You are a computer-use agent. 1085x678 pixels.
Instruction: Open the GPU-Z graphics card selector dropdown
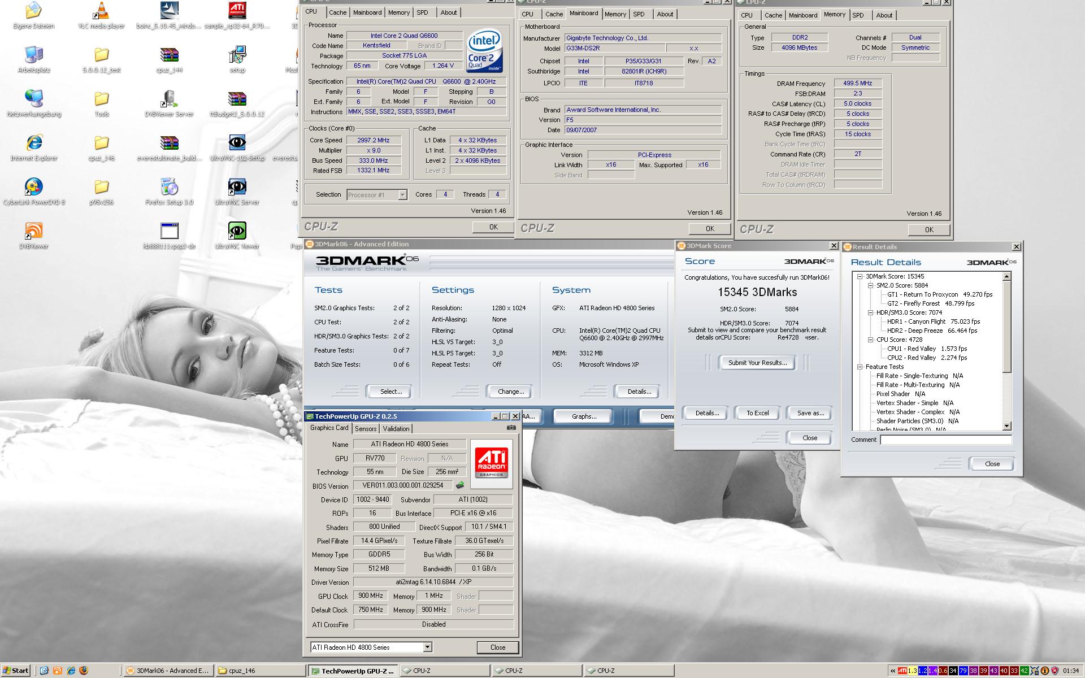427,647
